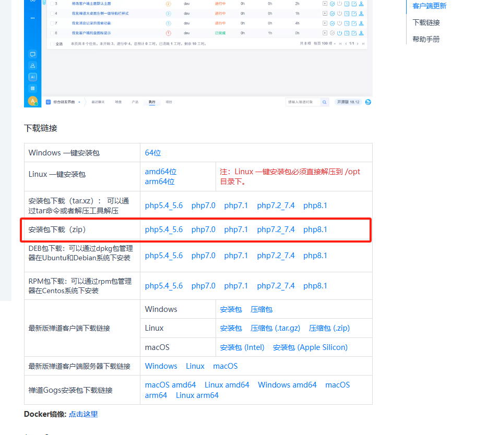Select the 最近聊天 tab in the embedded screenshot
499x435 pixels.
click(98, 102)
